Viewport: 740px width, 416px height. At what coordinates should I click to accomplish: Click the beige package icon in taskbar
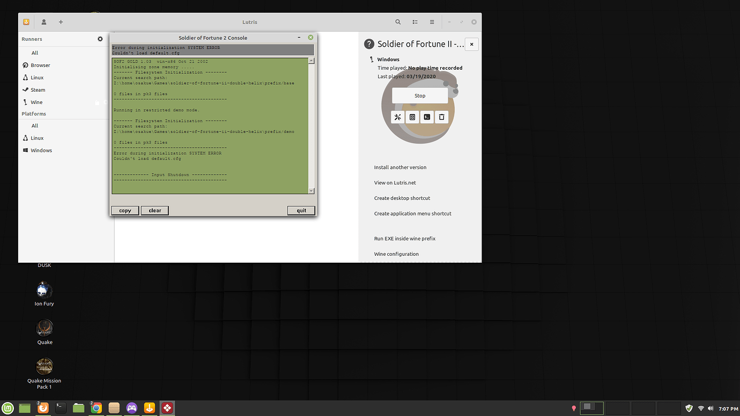(x=114, y=408)
